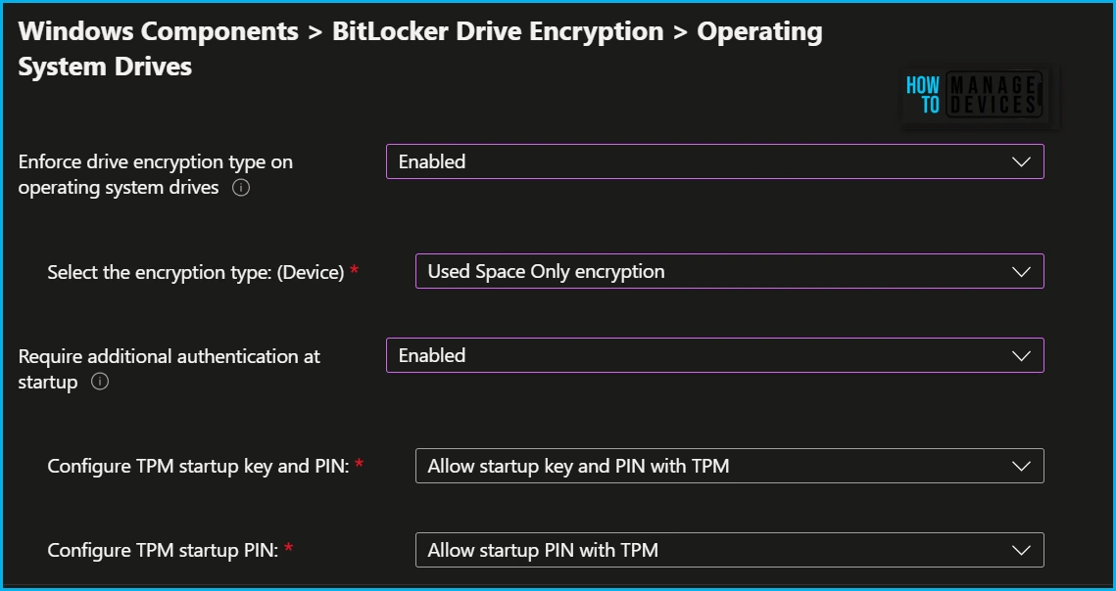Click info icon beside operating system drives label

[x=241, y=188]
